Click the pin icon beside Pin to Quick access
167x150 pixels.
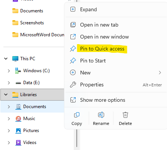73,49
